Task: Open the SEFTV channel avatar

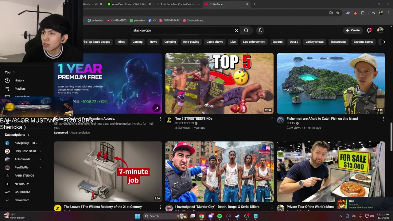Action: click(x=281, y=120)
